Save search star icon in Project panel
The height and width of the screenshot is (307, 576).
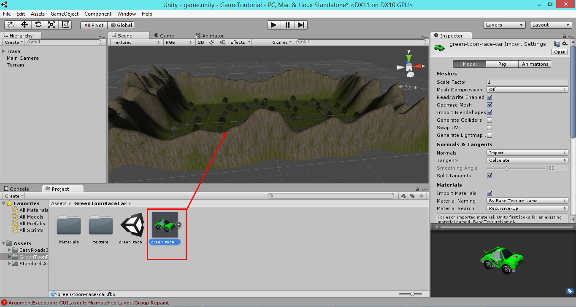coord(421,196)
